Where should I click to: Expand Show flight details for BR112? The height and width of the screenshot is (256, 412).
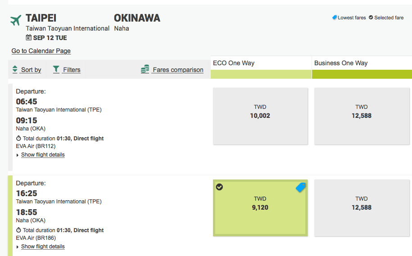(x=43, y=155)
